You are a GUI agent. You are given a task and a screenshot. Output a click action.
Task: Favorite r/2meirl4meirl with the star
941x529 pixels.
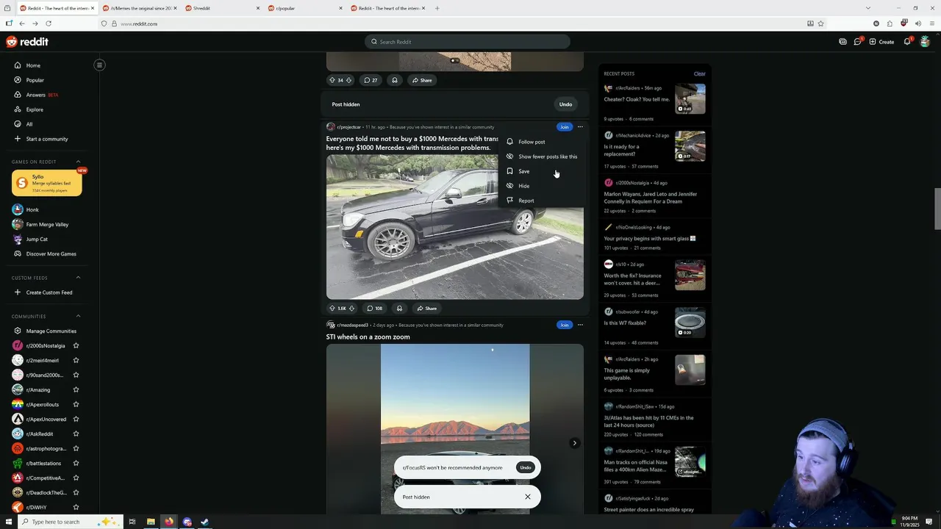(x=76, y=360)
